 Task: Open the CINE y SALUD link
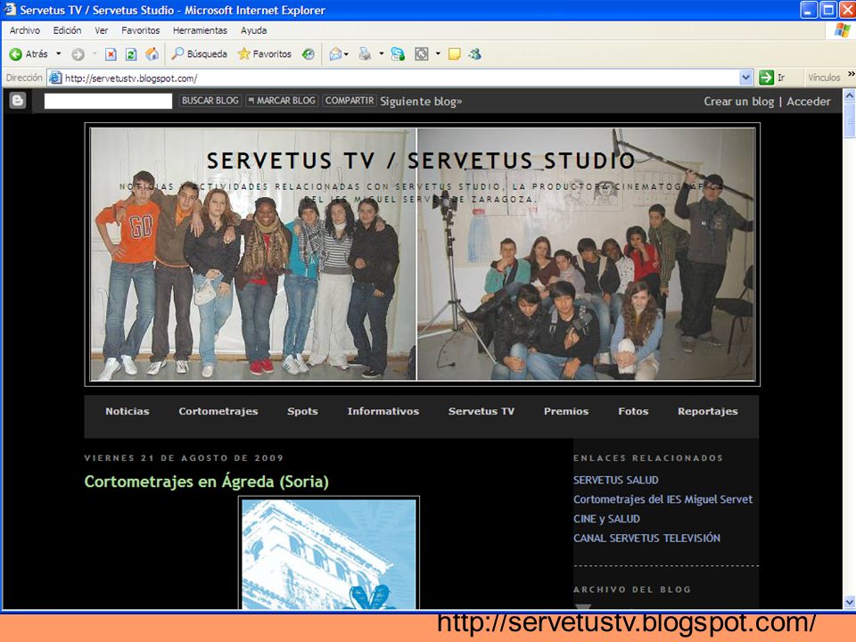pyautogui.click(x=606, y=519)
